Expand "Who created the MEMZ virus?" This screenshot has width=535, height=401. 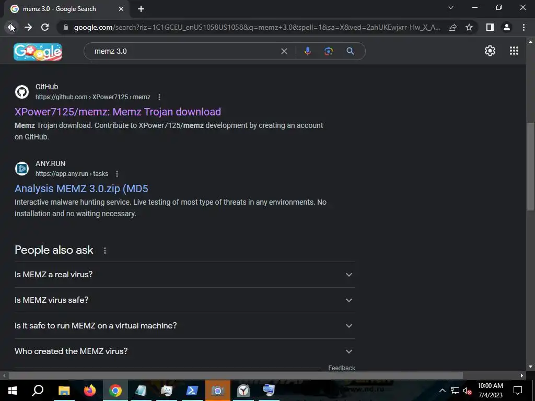pyautogui.click(x=184, y=351)
